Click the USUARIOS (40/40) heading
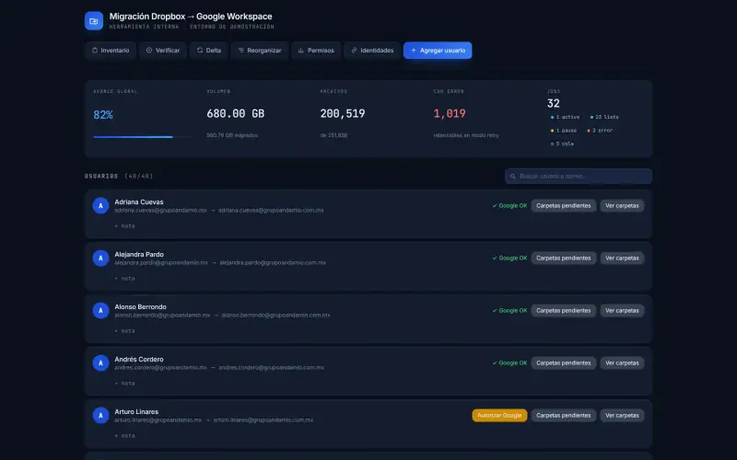Screen dimensions: 737x460 point(119,176)
